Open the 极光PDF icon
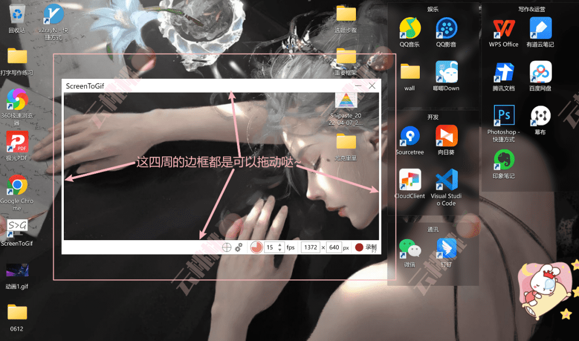 17,142
